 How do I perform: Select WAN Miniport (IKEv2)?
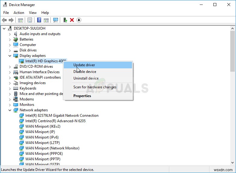tap(43, 126)
